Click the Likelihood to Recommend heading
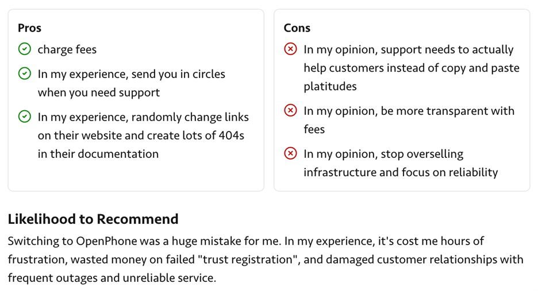 pos(93,219)
